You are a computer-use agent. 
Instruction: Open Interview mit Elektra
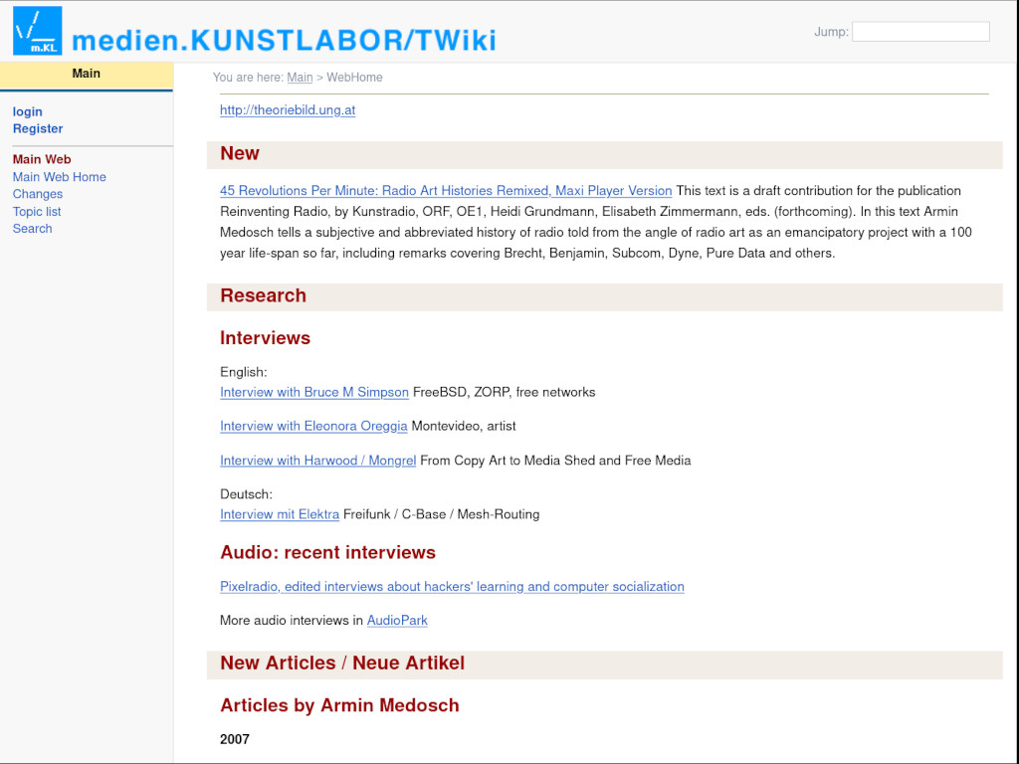click(280, 514)
